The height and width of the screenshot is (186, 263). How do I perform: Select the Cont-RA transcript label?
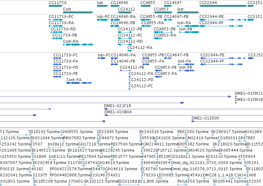[70, 41]
